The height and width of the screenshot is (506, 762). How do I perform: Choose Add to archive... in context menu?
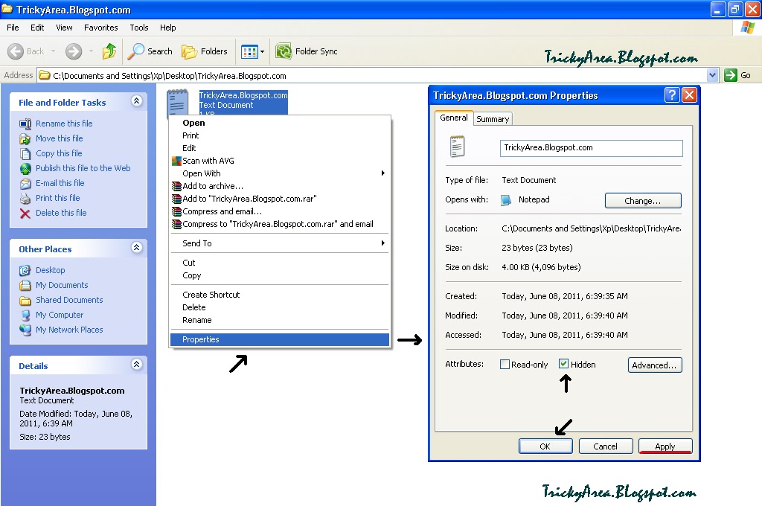280,186
